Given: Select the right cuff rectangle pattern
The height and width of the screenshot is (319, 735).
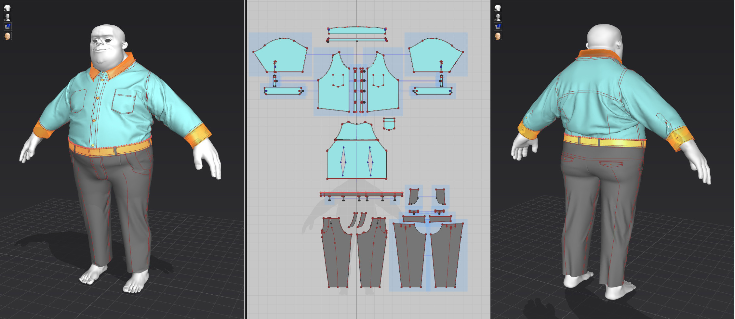Looking at the screenshot, I should [433, 91].
